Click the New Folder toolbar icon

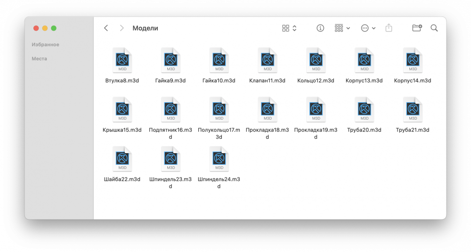tap(417, 28)
